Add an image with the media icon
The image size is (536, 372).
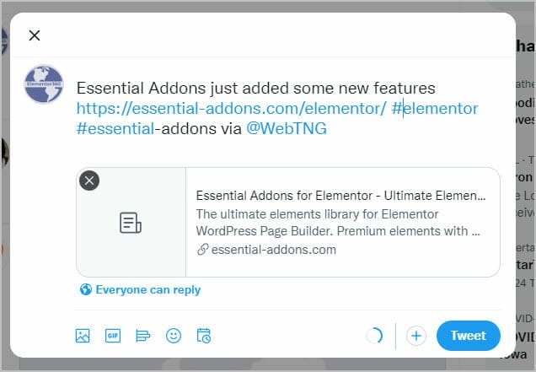83,336
